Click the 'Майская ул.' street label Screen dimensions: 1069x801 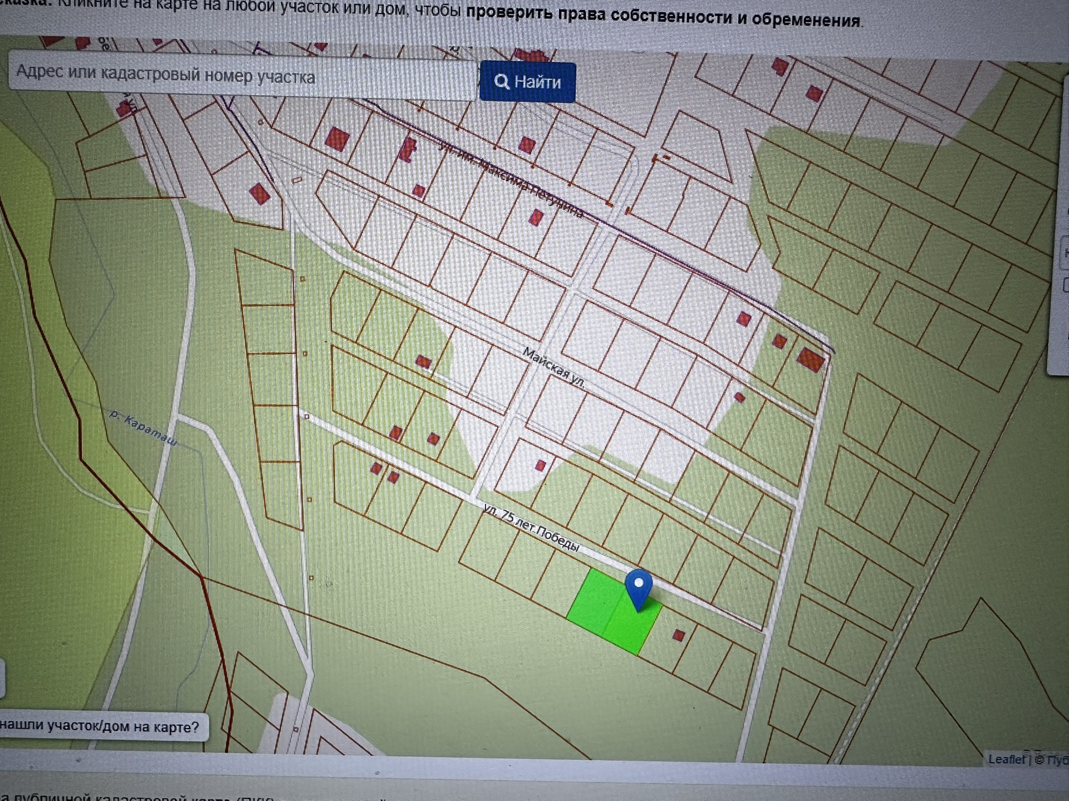pyautogui.click(x=553, y=367)
